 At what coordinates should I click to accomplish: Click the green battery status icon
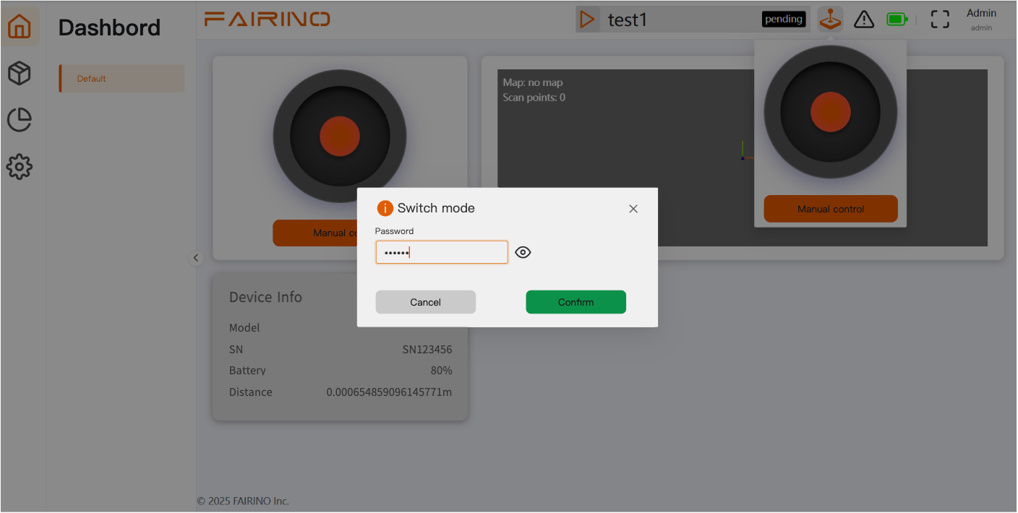pos(897,20)
